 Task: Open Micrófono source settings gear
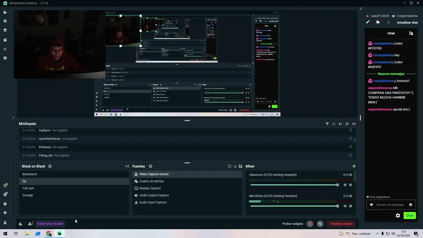tap(351, 206)
